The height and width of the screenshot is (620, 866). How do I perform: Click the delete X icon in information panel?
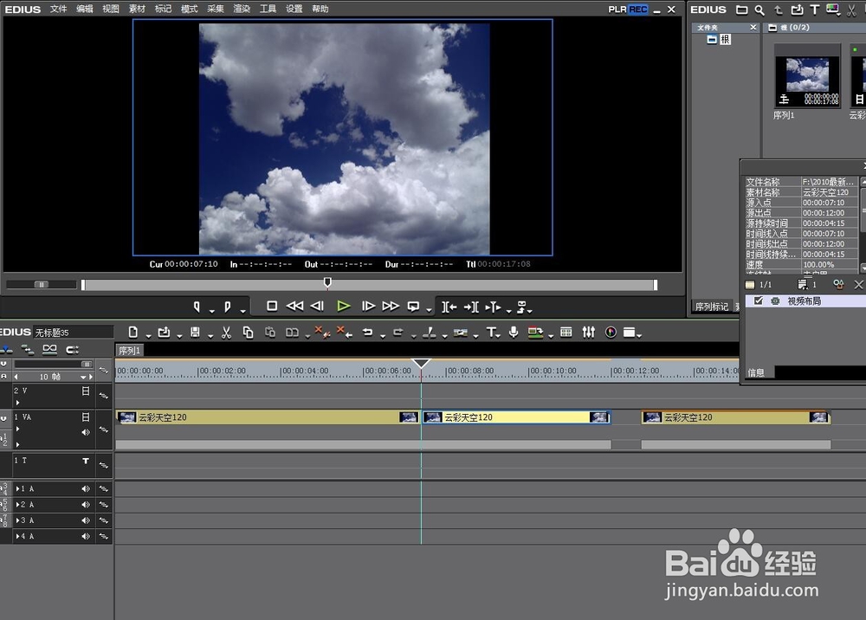pyautogui.click(x=858, y=284)
